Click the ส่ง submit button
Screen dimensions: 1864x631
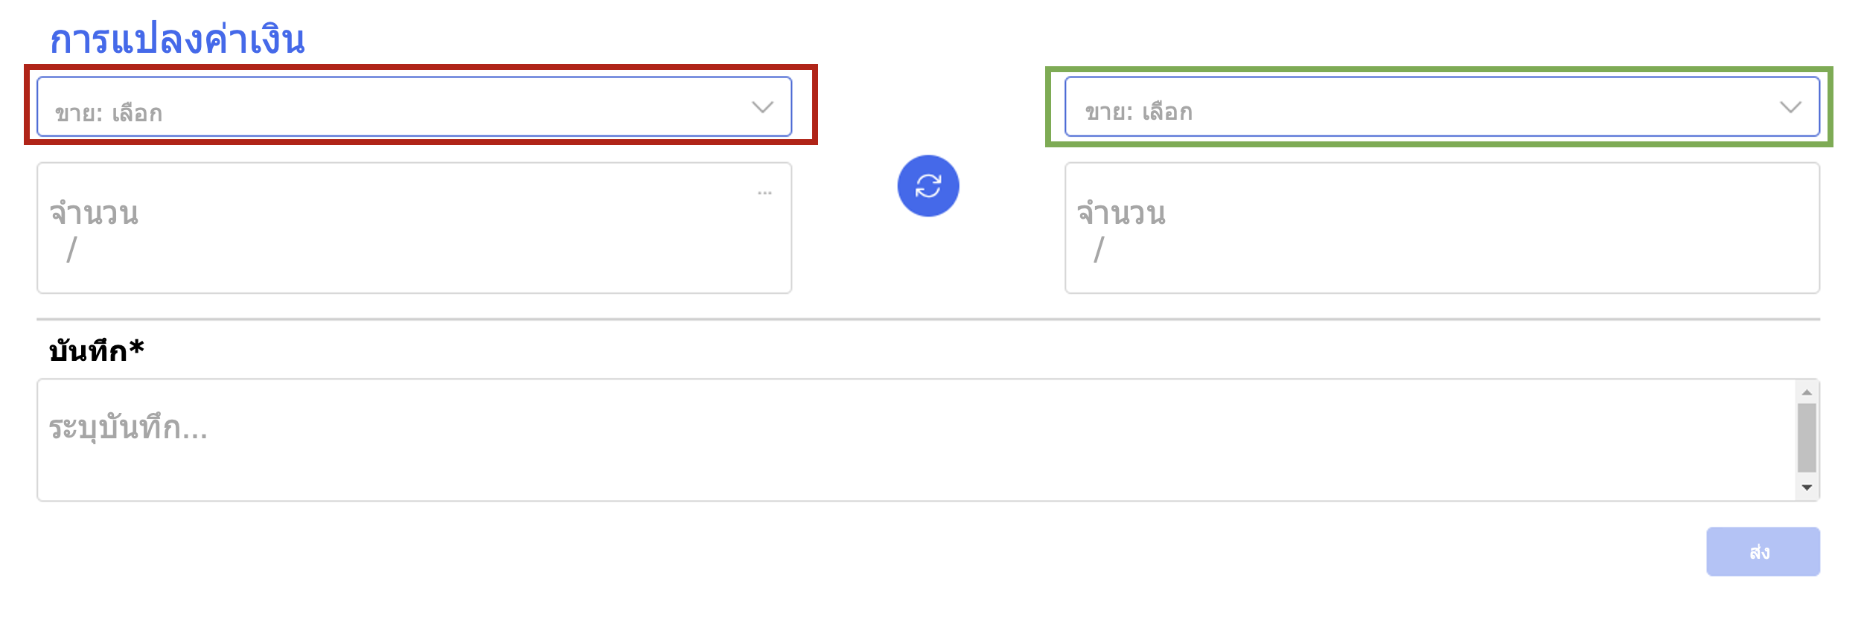1763,551
